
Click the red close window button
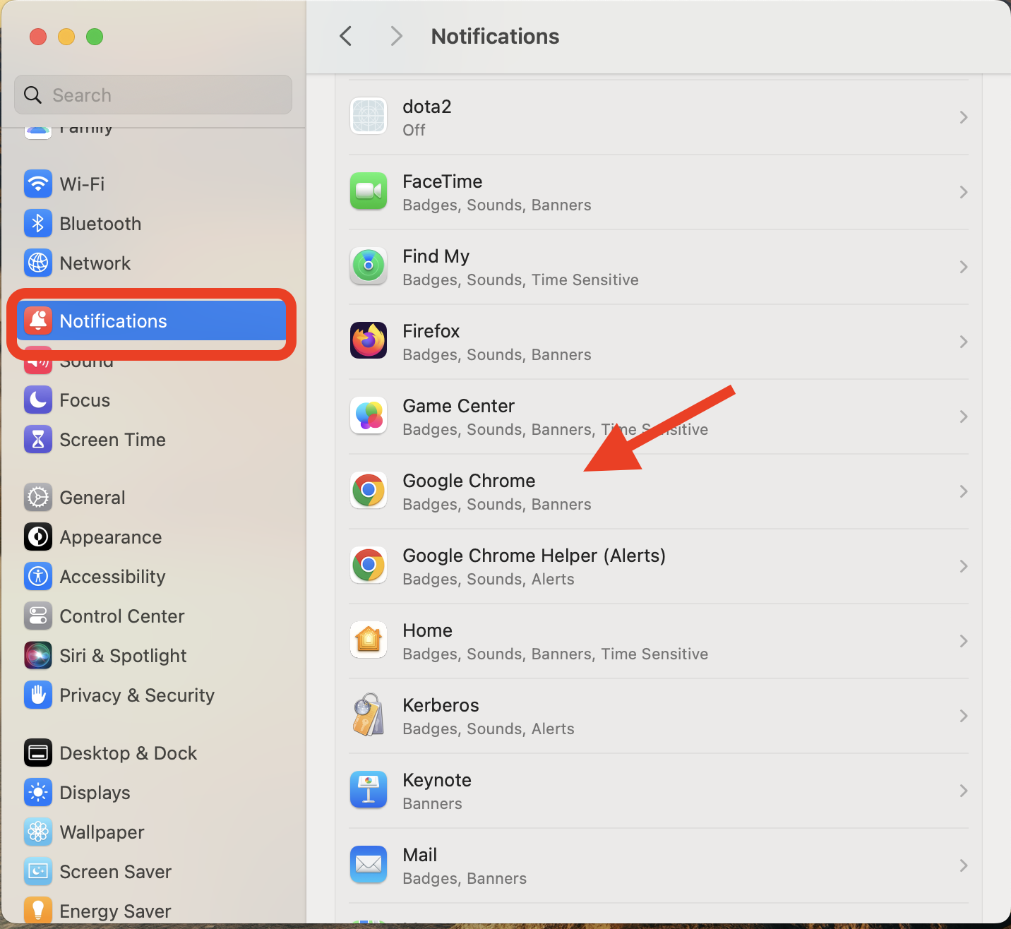[x=38, y=36]
